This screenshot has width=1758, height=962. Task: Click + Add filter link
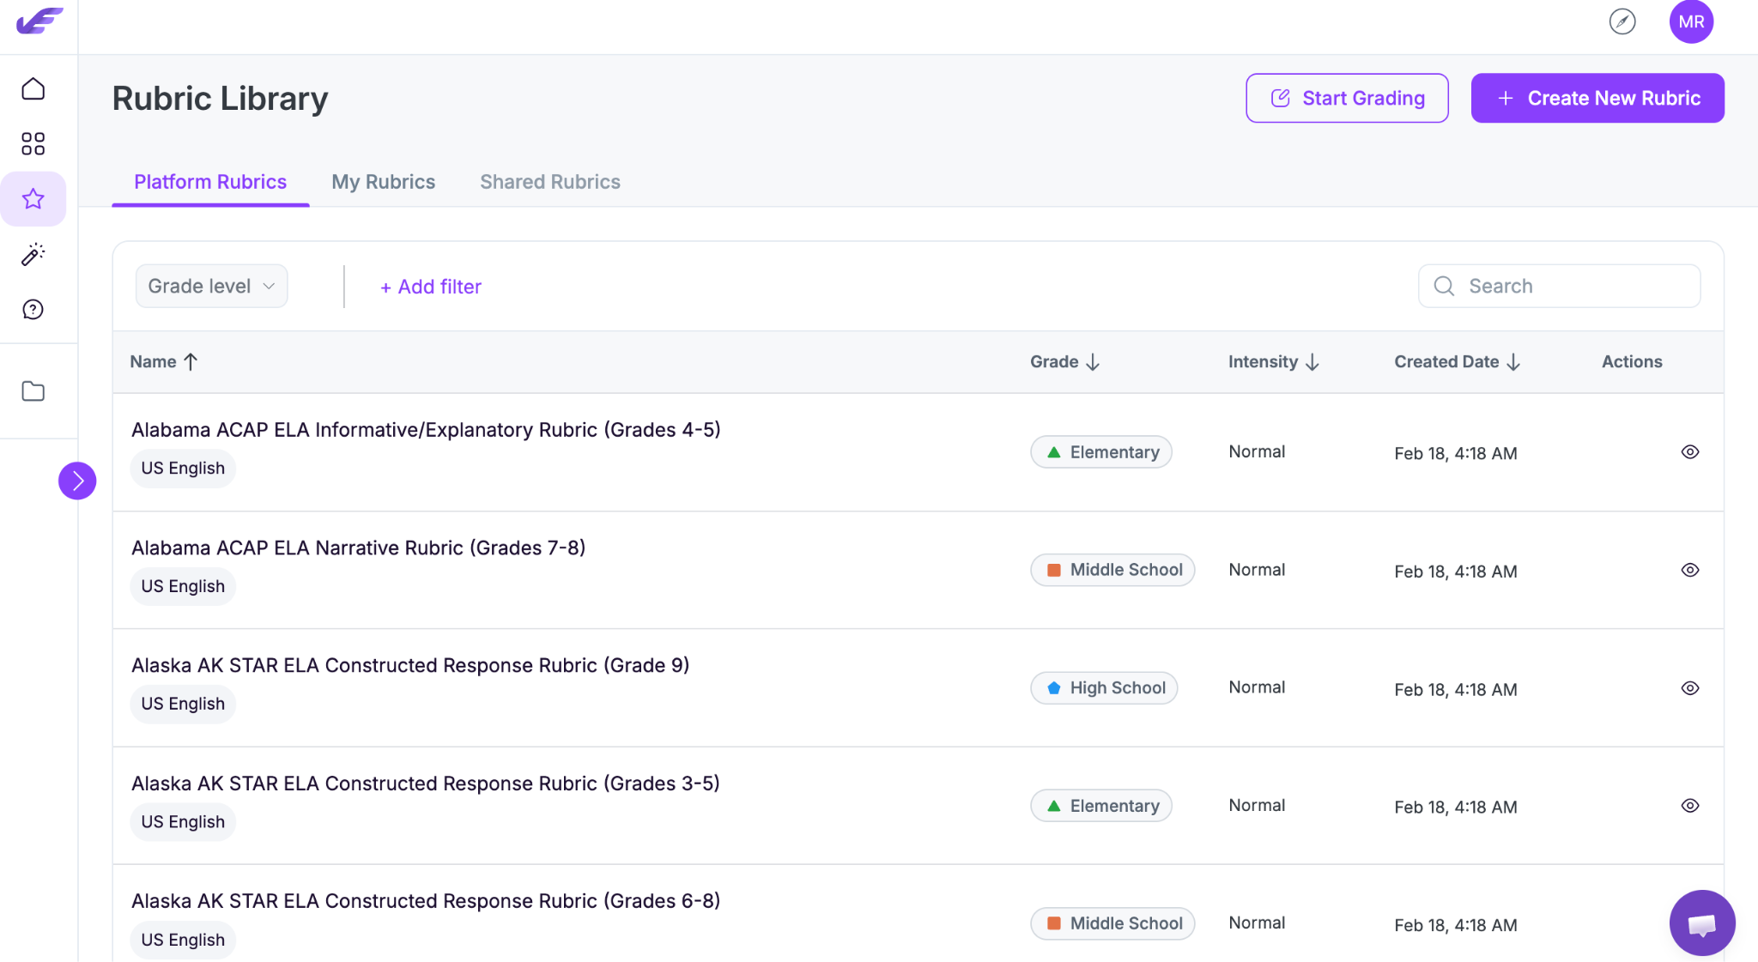pyautogui.click(x=431, y=287)
